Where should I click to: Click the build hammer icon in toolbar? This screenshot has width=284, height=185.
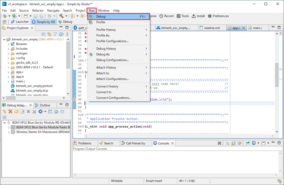click(x=61, y=16)
